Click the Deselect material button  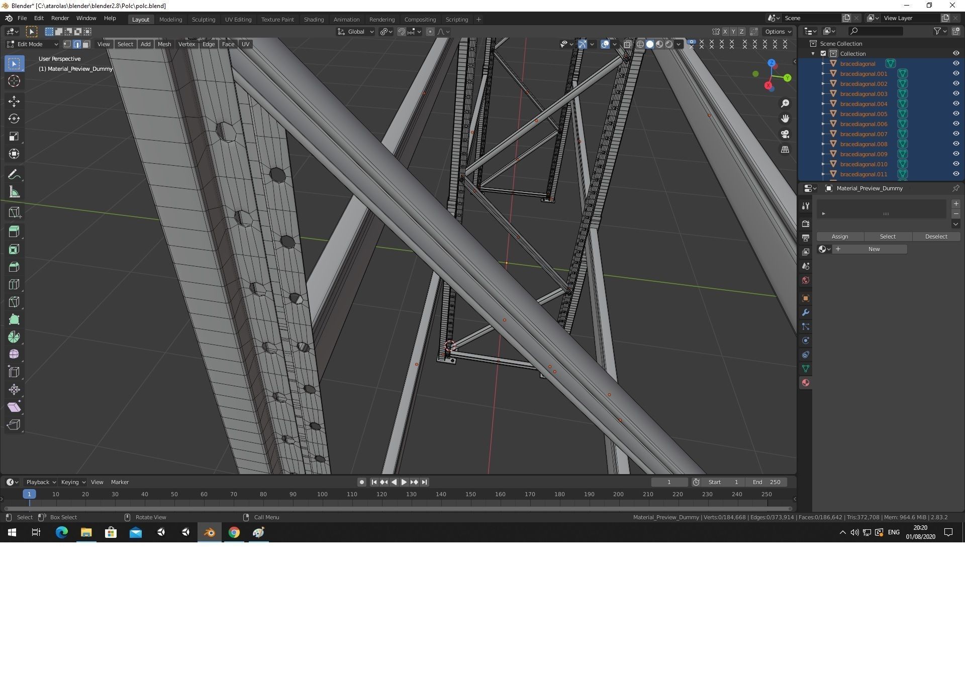click(936, 237)
